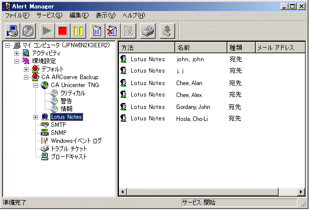Screen dimensions: 309x210
Task: Select the SNMP tree item
Action: coord(59,133)
